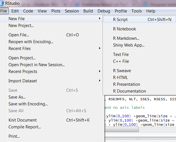Click the RStudio logo in title bar
The image size is (176, 142).
click(x=2, y=3)
